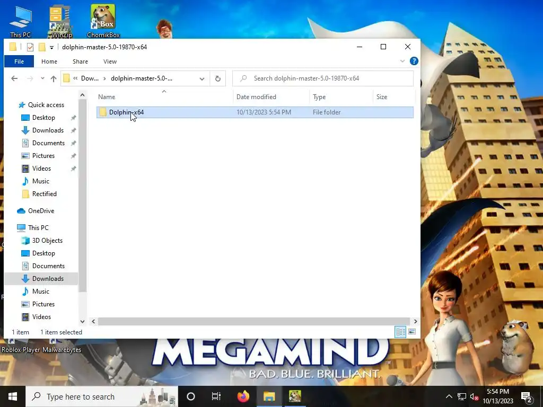Open the Dolphin-x64 folder row
The width and height of the screenshot is (543, 407).
click(x=255, y=112)
